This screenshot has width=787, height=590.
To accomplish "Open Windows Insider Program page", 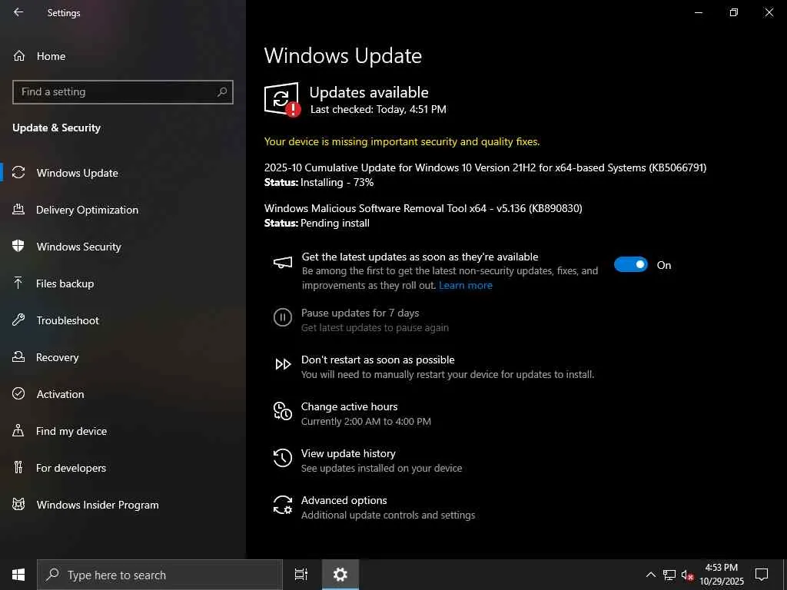I will pos(123,504).
